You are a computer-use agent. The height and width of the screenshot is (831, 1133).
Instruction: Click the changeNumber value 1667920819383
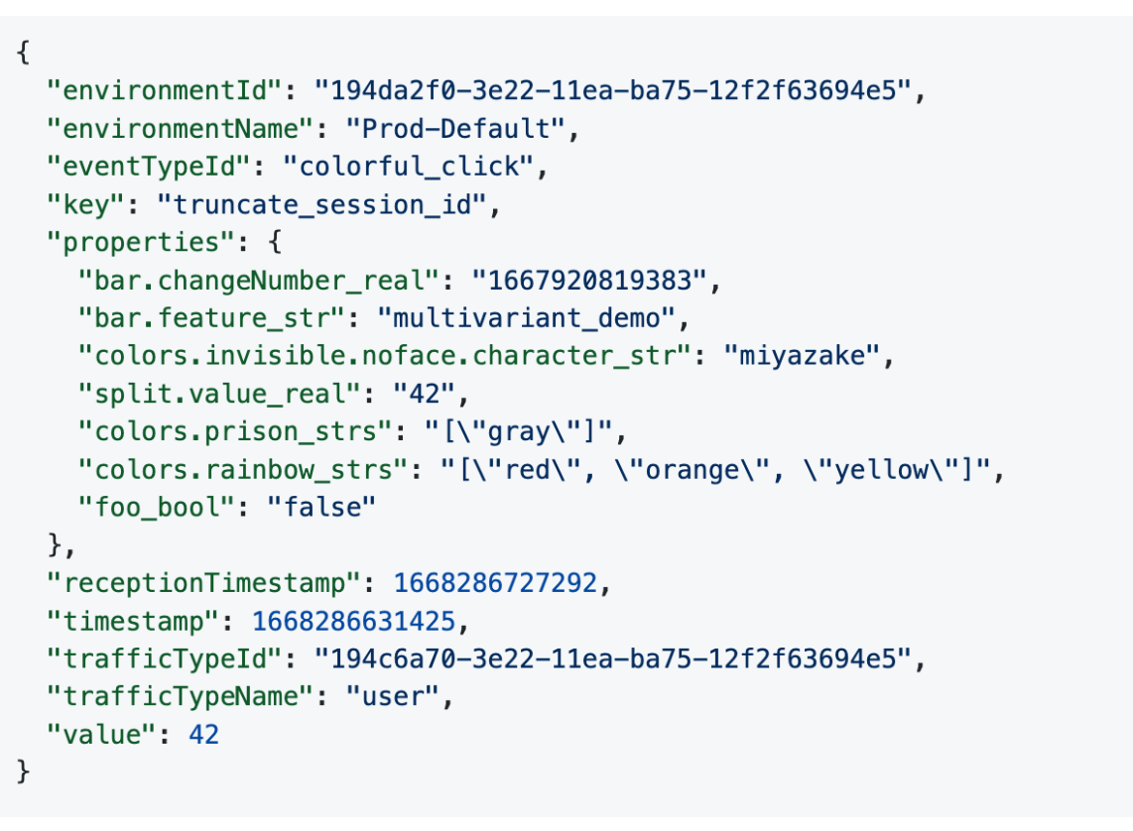(589, 281)
